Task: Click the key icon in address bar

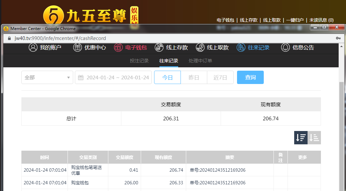Action: pos(338,38)
